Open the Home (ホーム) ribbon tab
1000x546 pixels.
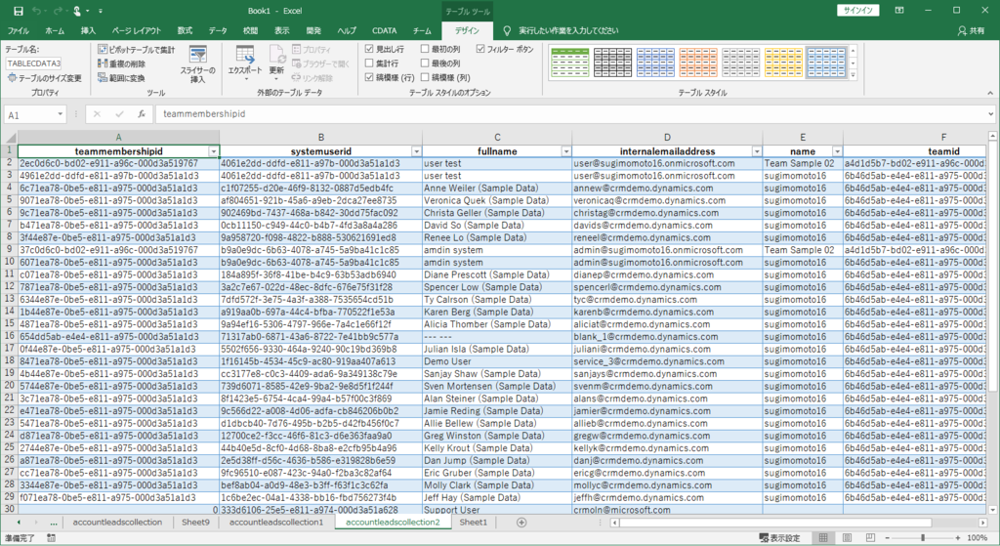tap(55, 30)
